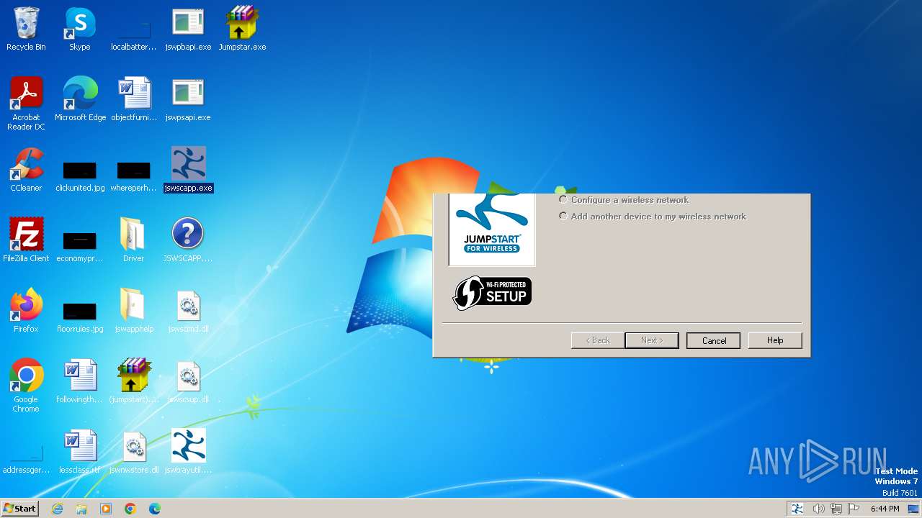Open Action Center flag icon
The height and width of the screenshot is (518, 922).
(x=854, y=509)
